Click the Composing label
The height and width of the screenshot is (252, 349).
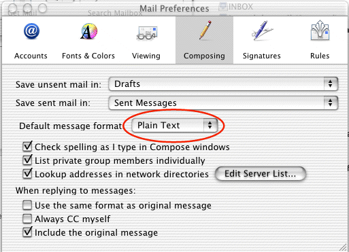(204, 56)
